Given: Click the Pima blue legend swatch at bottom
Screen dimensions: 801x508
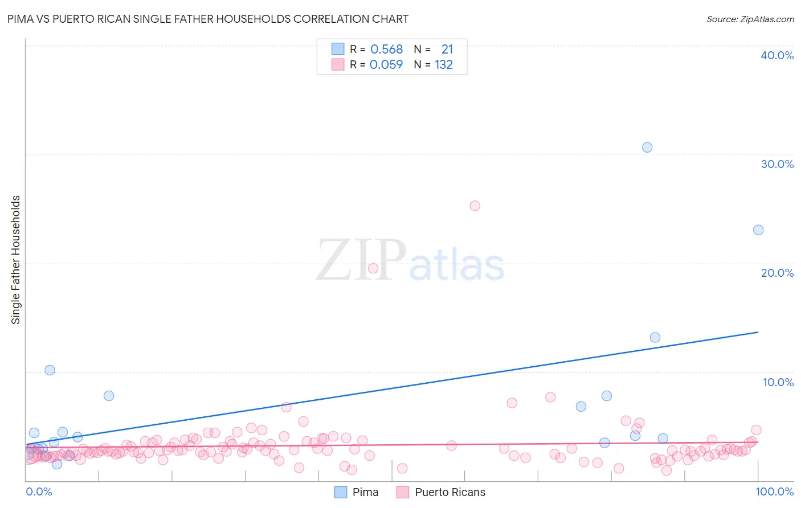Looking at the screenshot, I should click(x=341, y=492).
